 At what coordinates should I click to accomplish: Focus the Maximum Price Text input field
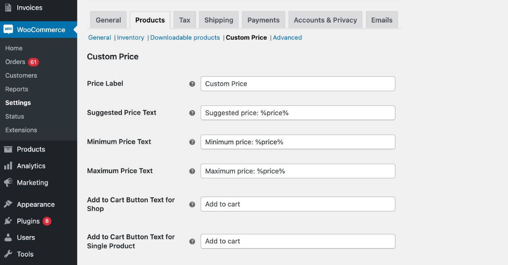tap(298, 171)
